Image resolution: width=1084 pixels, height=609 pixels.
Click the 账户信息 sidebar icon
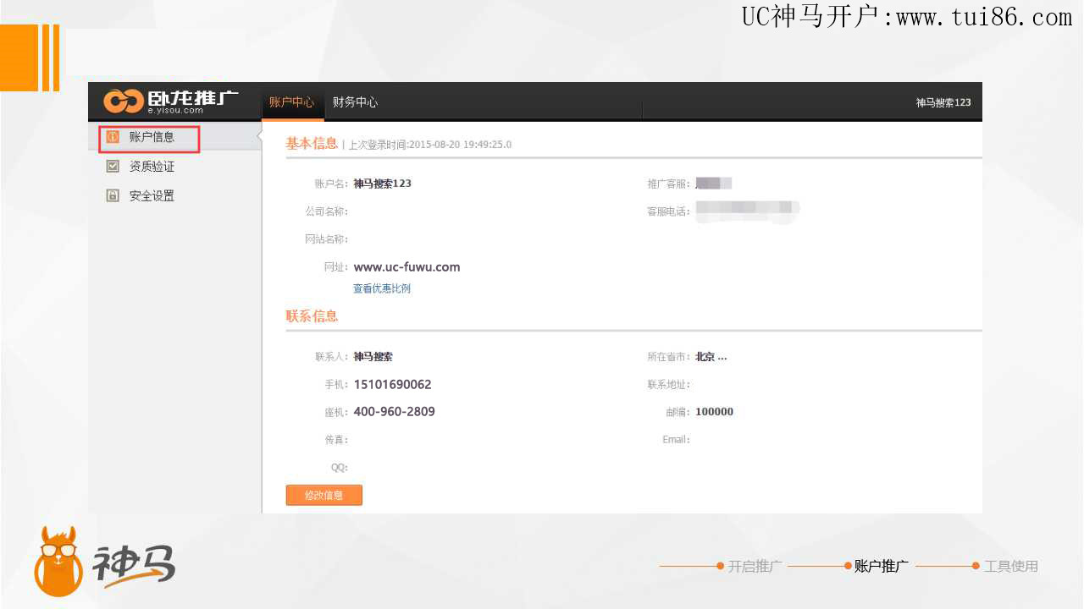pyautogui.click(x=113, y=137)
